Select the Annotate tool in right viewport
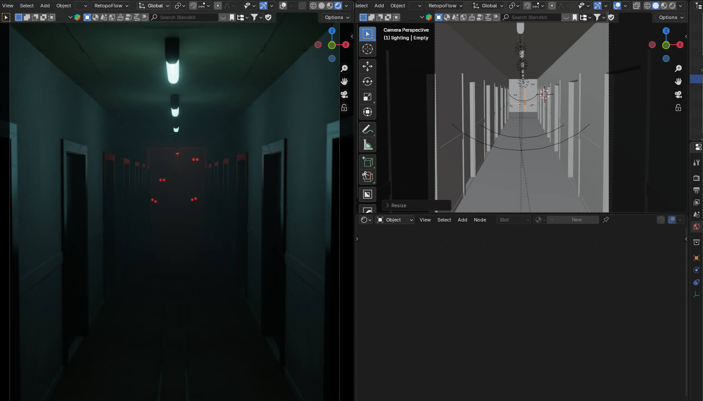The height and width of the screenshot is (401, 703). coord(368,129)
